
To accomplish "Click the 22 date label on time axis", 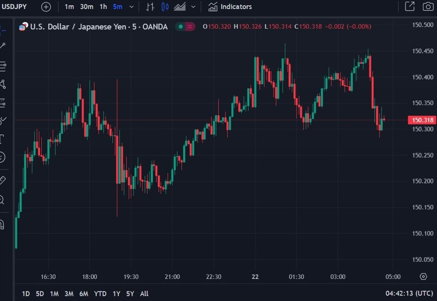I will click(255, 277).
